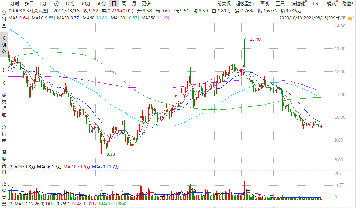Click the DIF: -0.2691 value
Viewport: 356px width, 208px height.
(58, 204)
